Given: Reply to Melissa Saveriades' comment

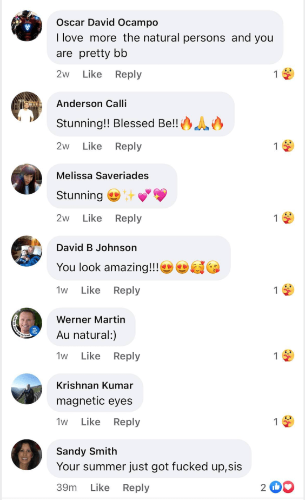Looking at the screenshot, I should point(128,219).
